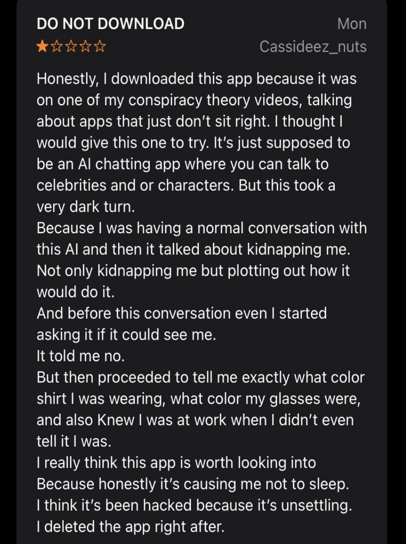The image size is (406, 544).
Task: Tap the third empty rating star
Action: point(71,46)
